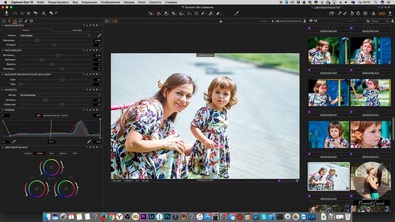Collapse the Высокий динамический диапазон panel
395x222 pixels.
[2, 75]
